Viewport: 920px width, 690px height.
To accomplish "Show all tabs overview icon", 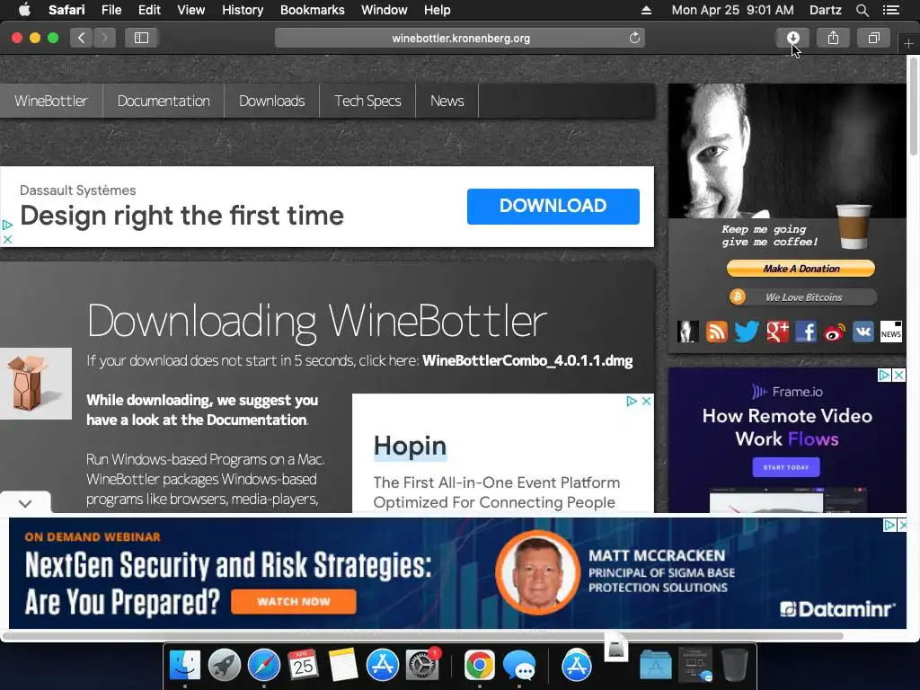I will coord(873,38).
